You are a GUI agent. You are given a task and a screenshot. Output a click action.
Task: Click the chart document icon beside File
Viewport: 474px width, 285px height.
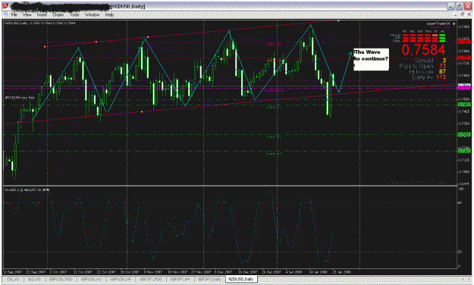6,14
